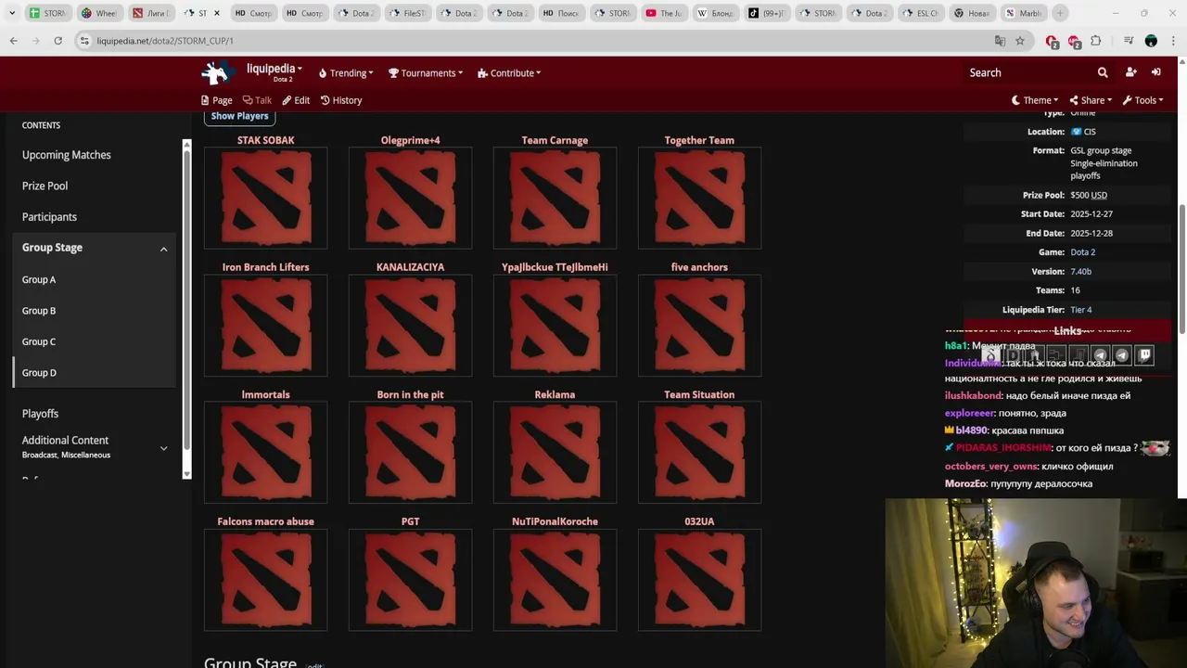
Task: Switch to the Marbl browser tab
Action: [1023, 13]
